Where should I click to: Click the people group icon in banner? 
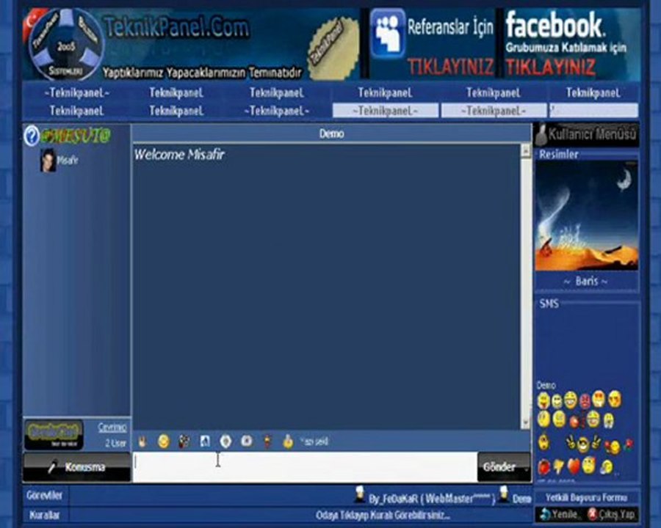388,33
